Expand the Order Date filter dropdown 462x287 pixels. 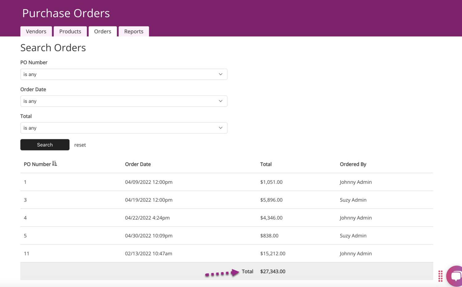pyautogui.click(x=124, y=101)
